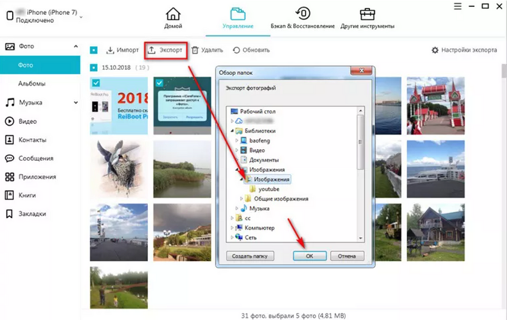Collapse the Фото sidebar section
This screenshot has width=507, height=320.
click(76, 46)
